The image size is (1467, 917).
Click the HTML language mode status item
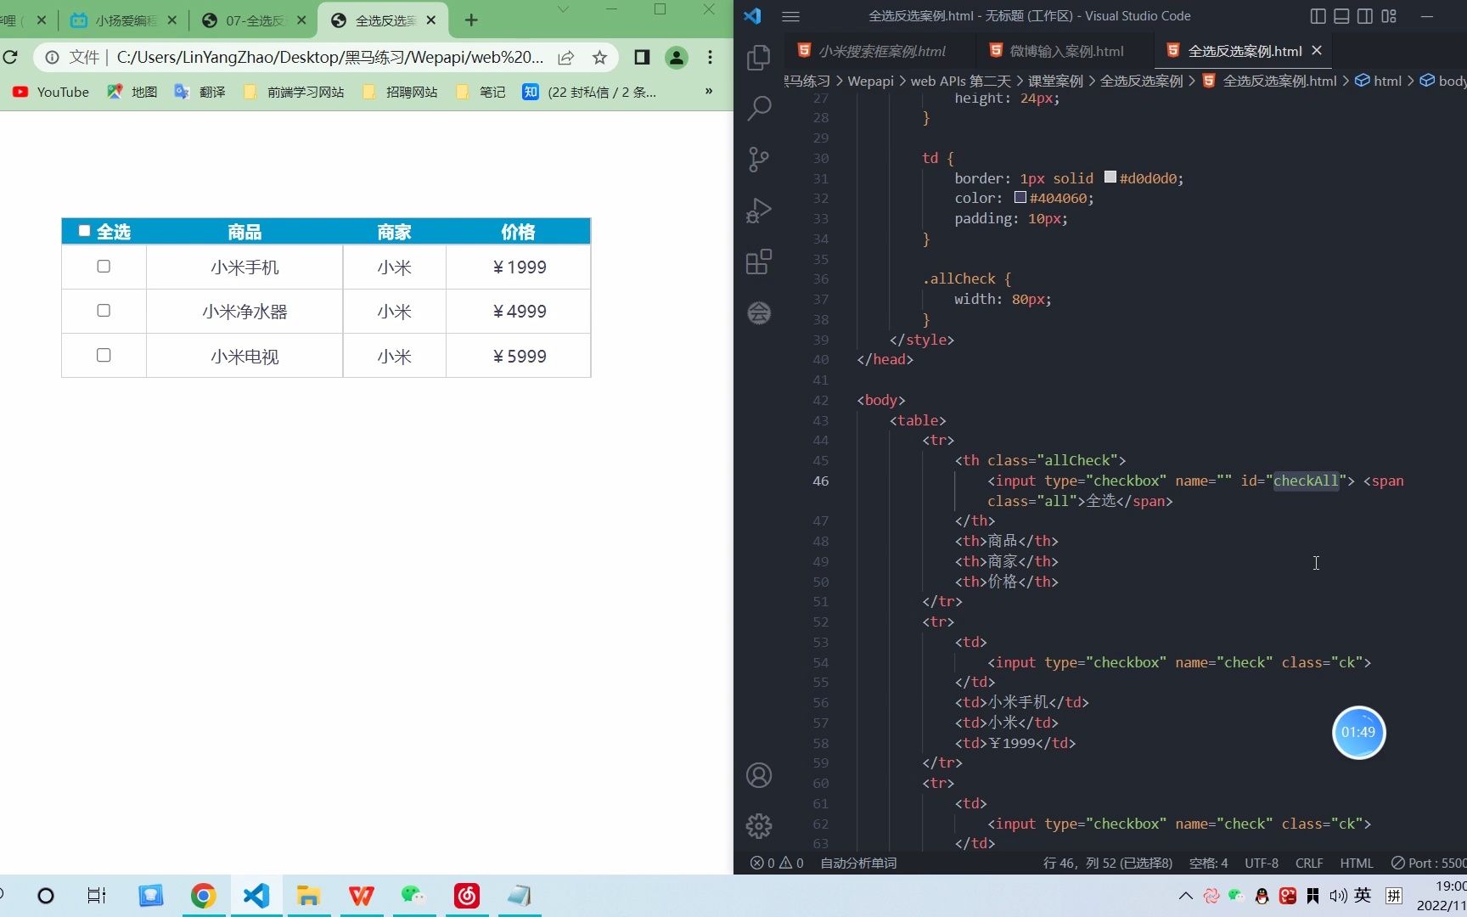[1356, 863]
